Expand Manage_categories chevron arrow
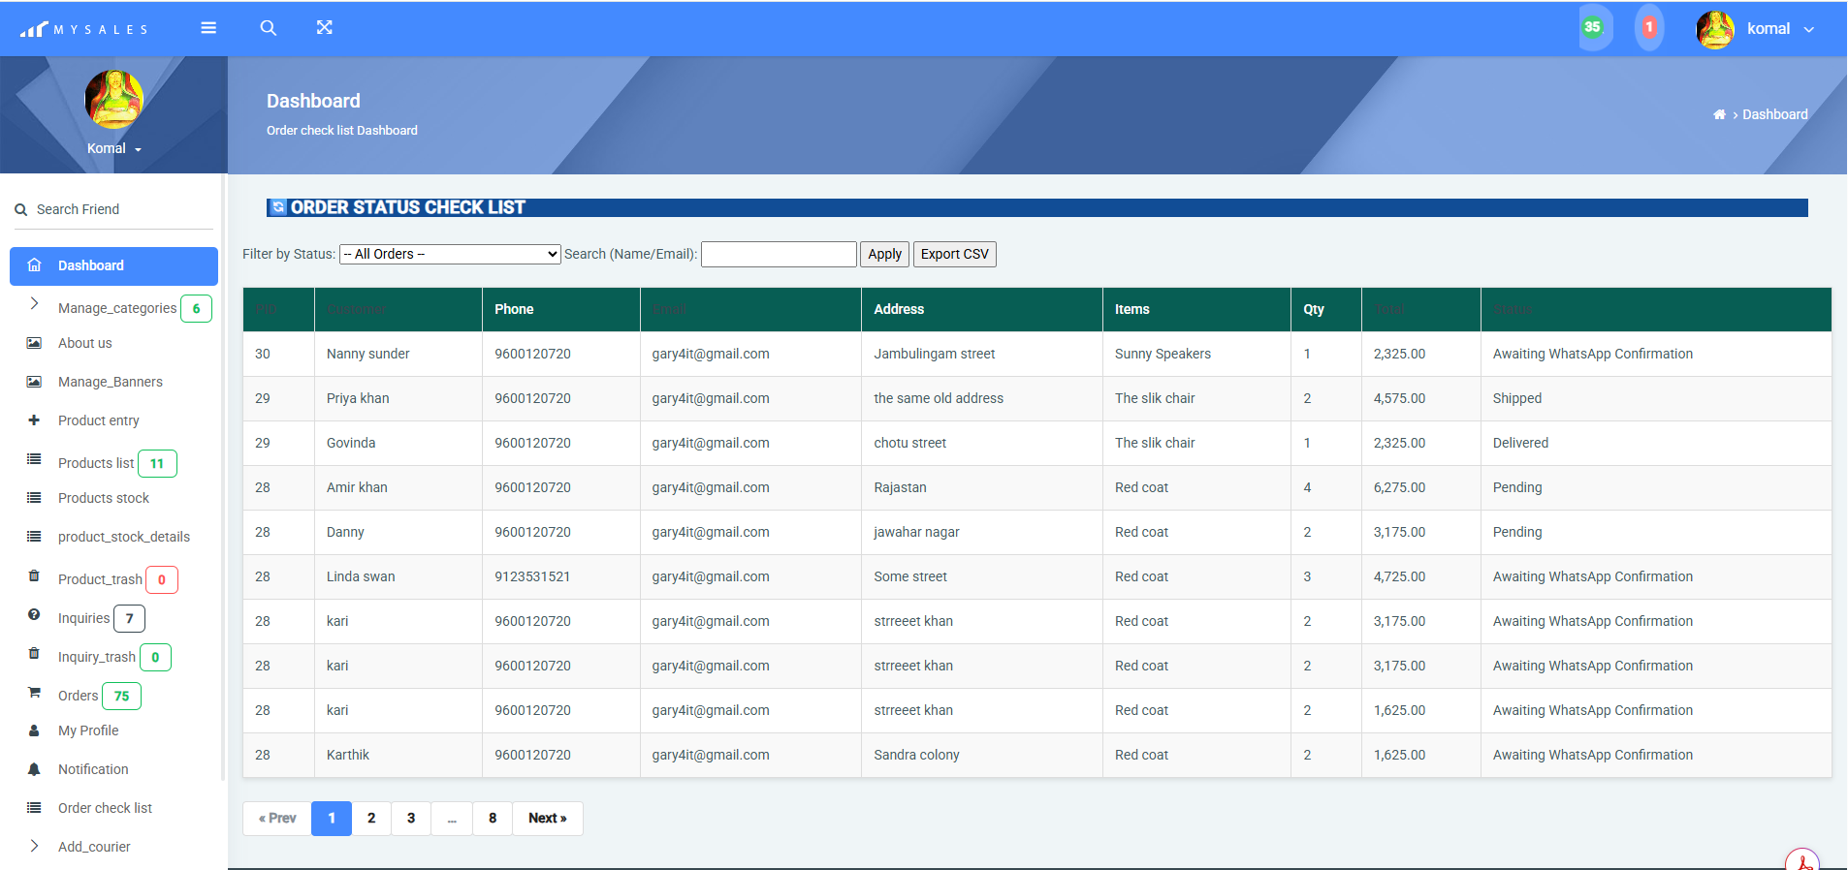 [34, 304]
